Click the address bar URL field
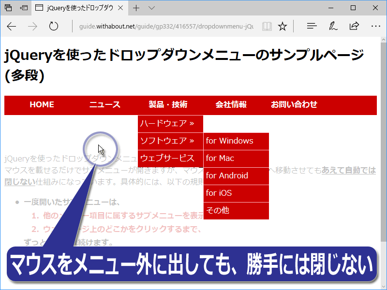Viewport: 387px width, 290px height. (164, 26)
